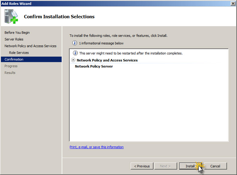Click '1 informational message below' text
This screenshot has height=175, width=237.
[101, 43]
